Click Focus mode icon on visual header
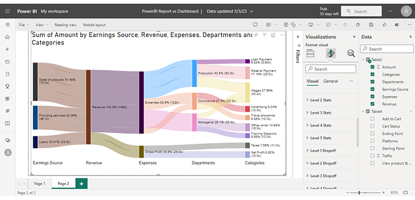Image resolution: width=415 pixels, height=200 pixels. click(273, 35)
